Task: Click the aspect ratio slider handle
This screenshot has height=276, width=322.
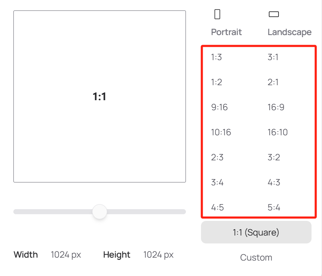Action: coord(100,212)
